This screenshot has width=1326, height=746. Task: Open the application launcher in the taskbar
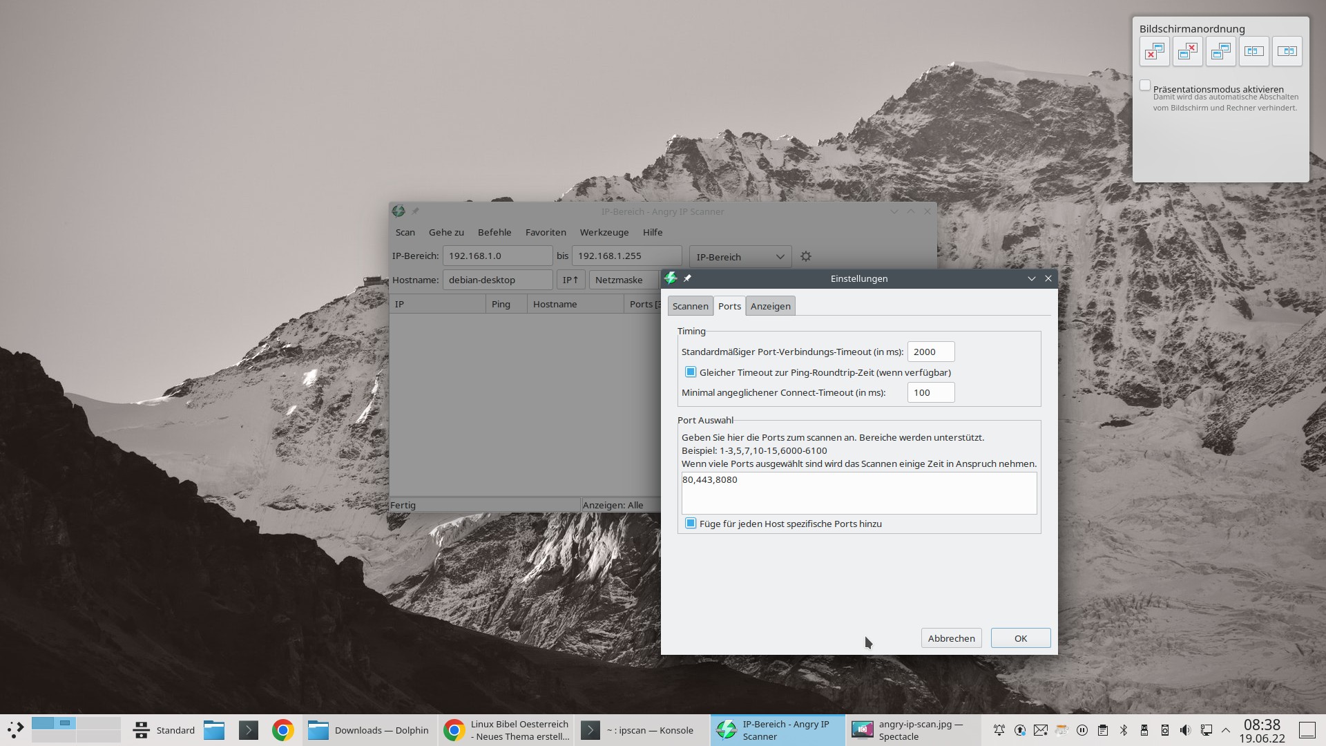point(15,730)
